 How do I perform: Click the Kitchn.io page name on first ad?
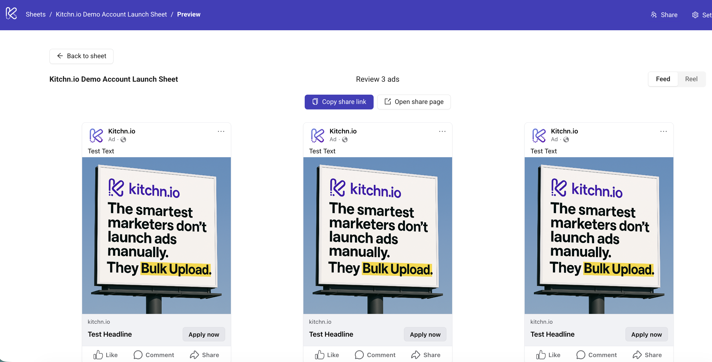pyautogui.click(x=122, y=131)
